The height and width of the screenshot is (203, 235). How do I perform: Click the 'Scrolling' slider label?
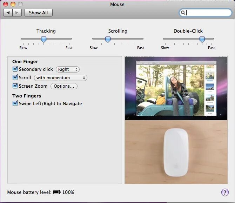pyautogui.click(x=118, y=31)
